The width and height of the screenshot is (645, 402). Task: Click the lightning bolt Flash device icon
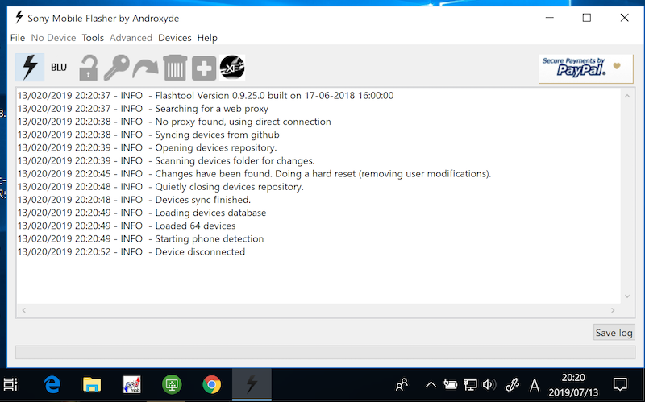coord(30,68)
